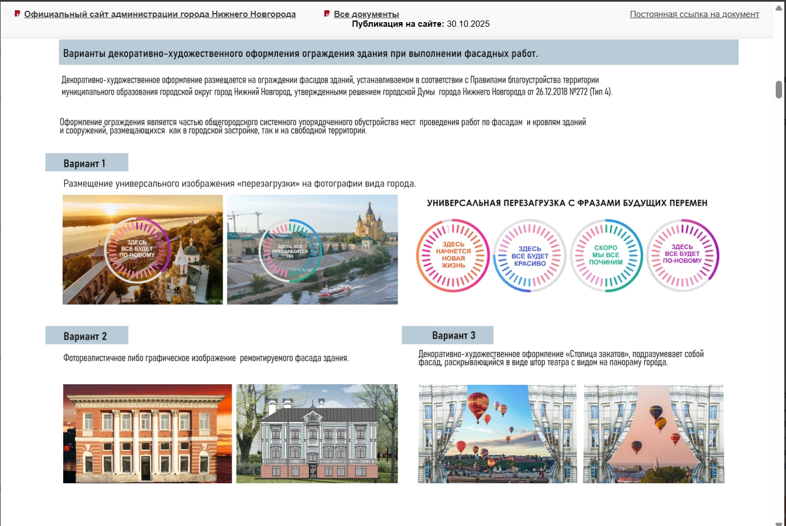Click the 'Здесь начнется новая жизнь' circle badge
Viewport: 786px width, 526px height.
(453, 255)
